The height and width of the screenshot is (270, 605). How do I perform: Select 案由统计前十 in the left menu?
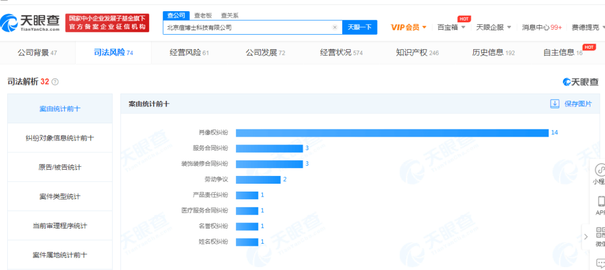pos(60,109)
